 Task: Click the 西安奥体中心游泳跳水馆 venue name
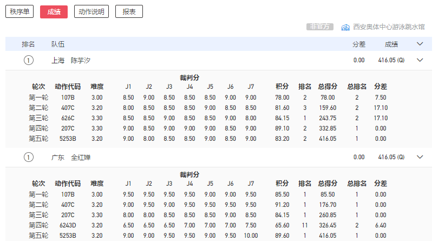tap(388, 27)
